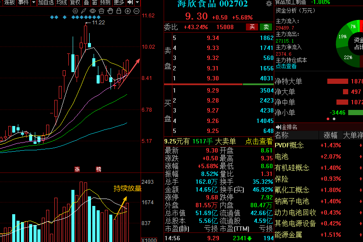Screen dimensions: 363x242
Task: Open the 连板 menu item
Action: tap(9, 3)
